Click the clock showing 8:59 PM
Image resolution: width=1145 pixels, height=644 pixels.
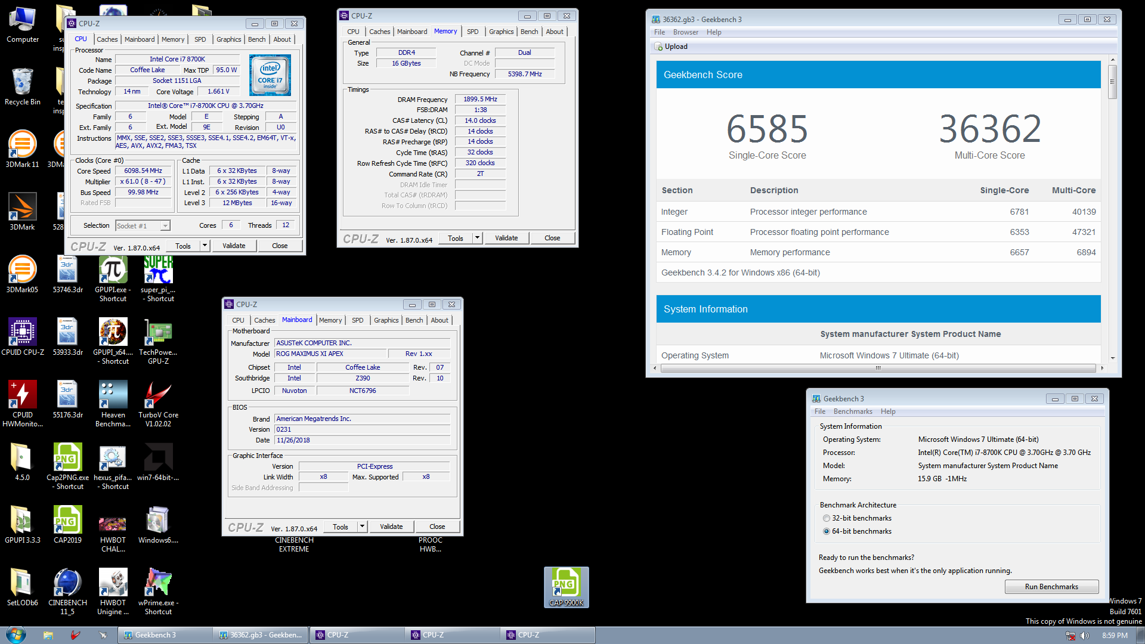[x=1115, y=636]
